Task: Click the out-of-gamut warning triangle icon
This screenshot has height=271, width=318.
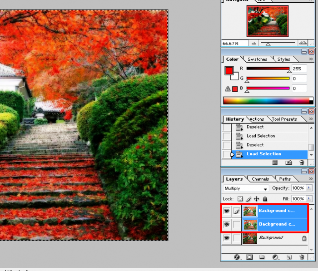Action: click(228, 89)
